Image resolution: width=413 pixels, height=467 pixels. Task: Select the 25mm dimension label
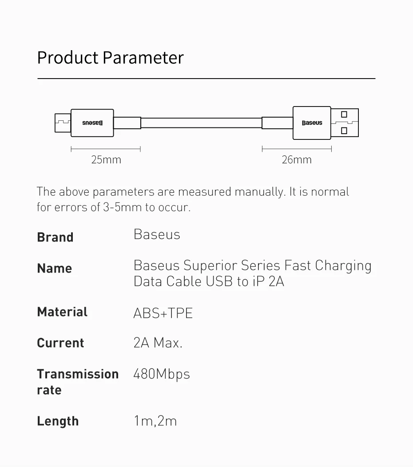tap(106, 160)
